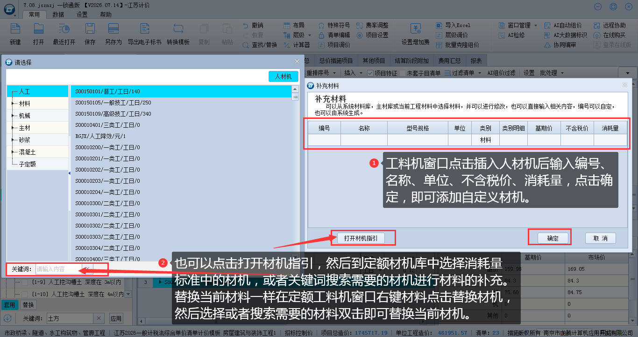
Task: Expand the 机械 tree node
Action: click(13, 116)
